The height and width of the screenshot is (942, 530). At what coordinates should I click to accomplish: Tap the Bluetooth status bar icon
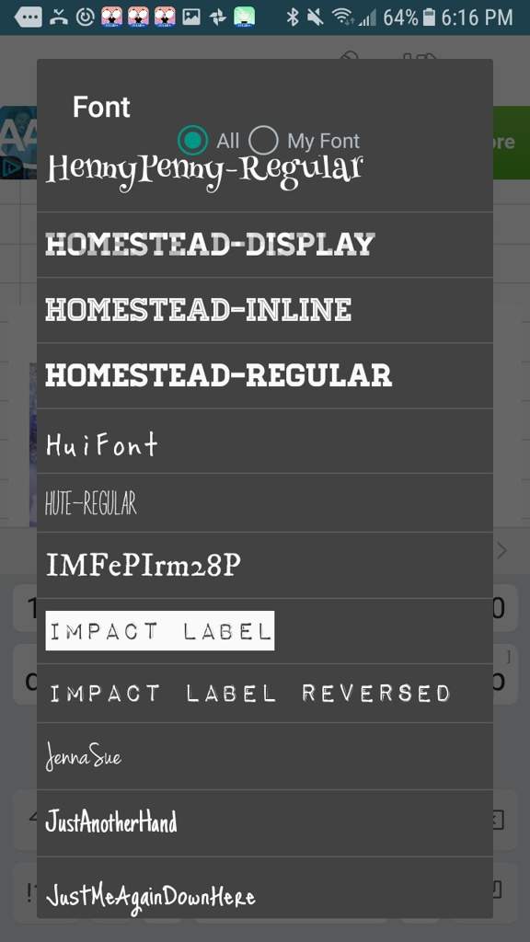click(293, 17)
